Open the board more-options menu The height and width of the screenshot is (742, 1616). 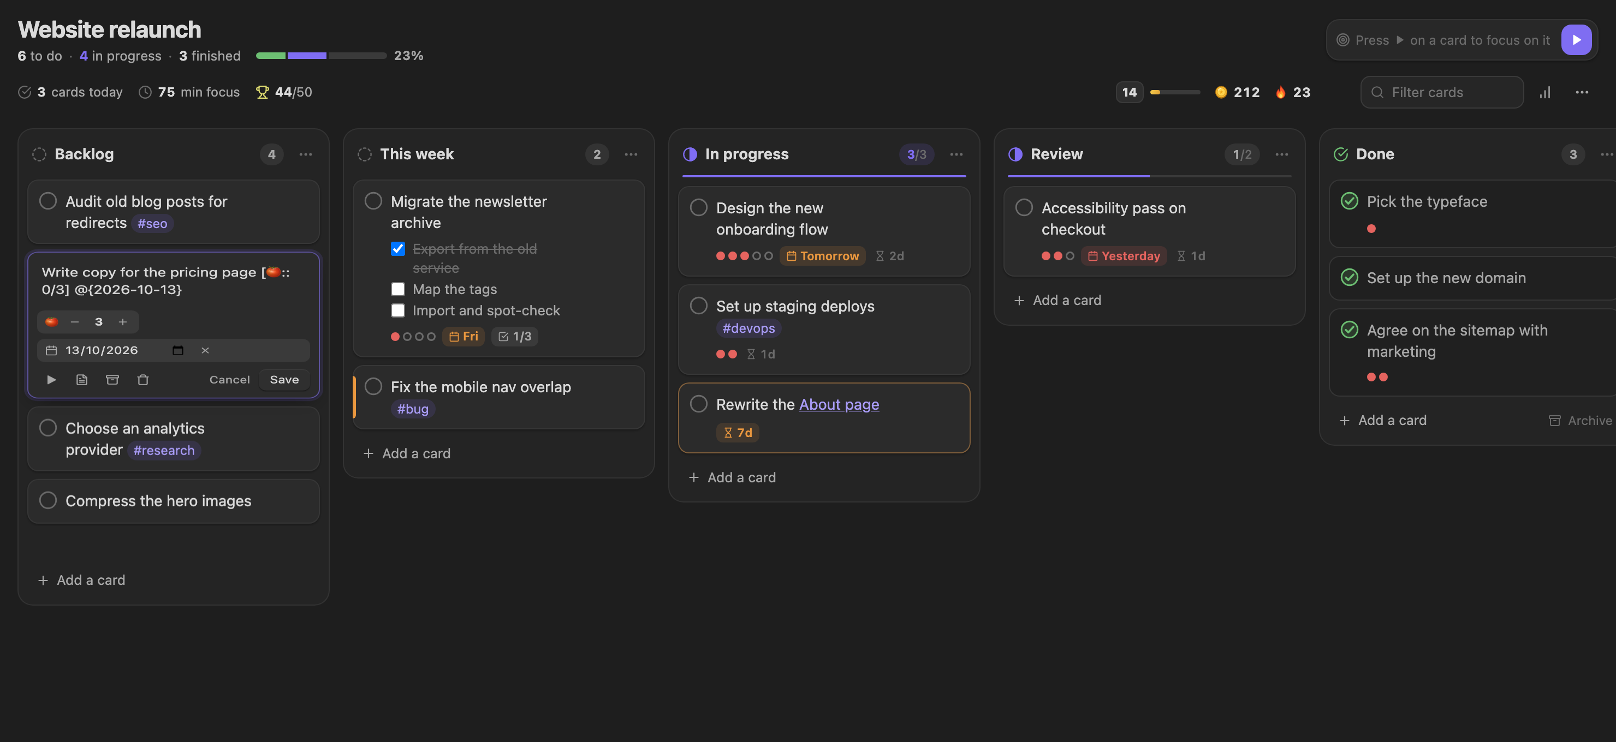pyautogui.click(x=1582, y=92)
